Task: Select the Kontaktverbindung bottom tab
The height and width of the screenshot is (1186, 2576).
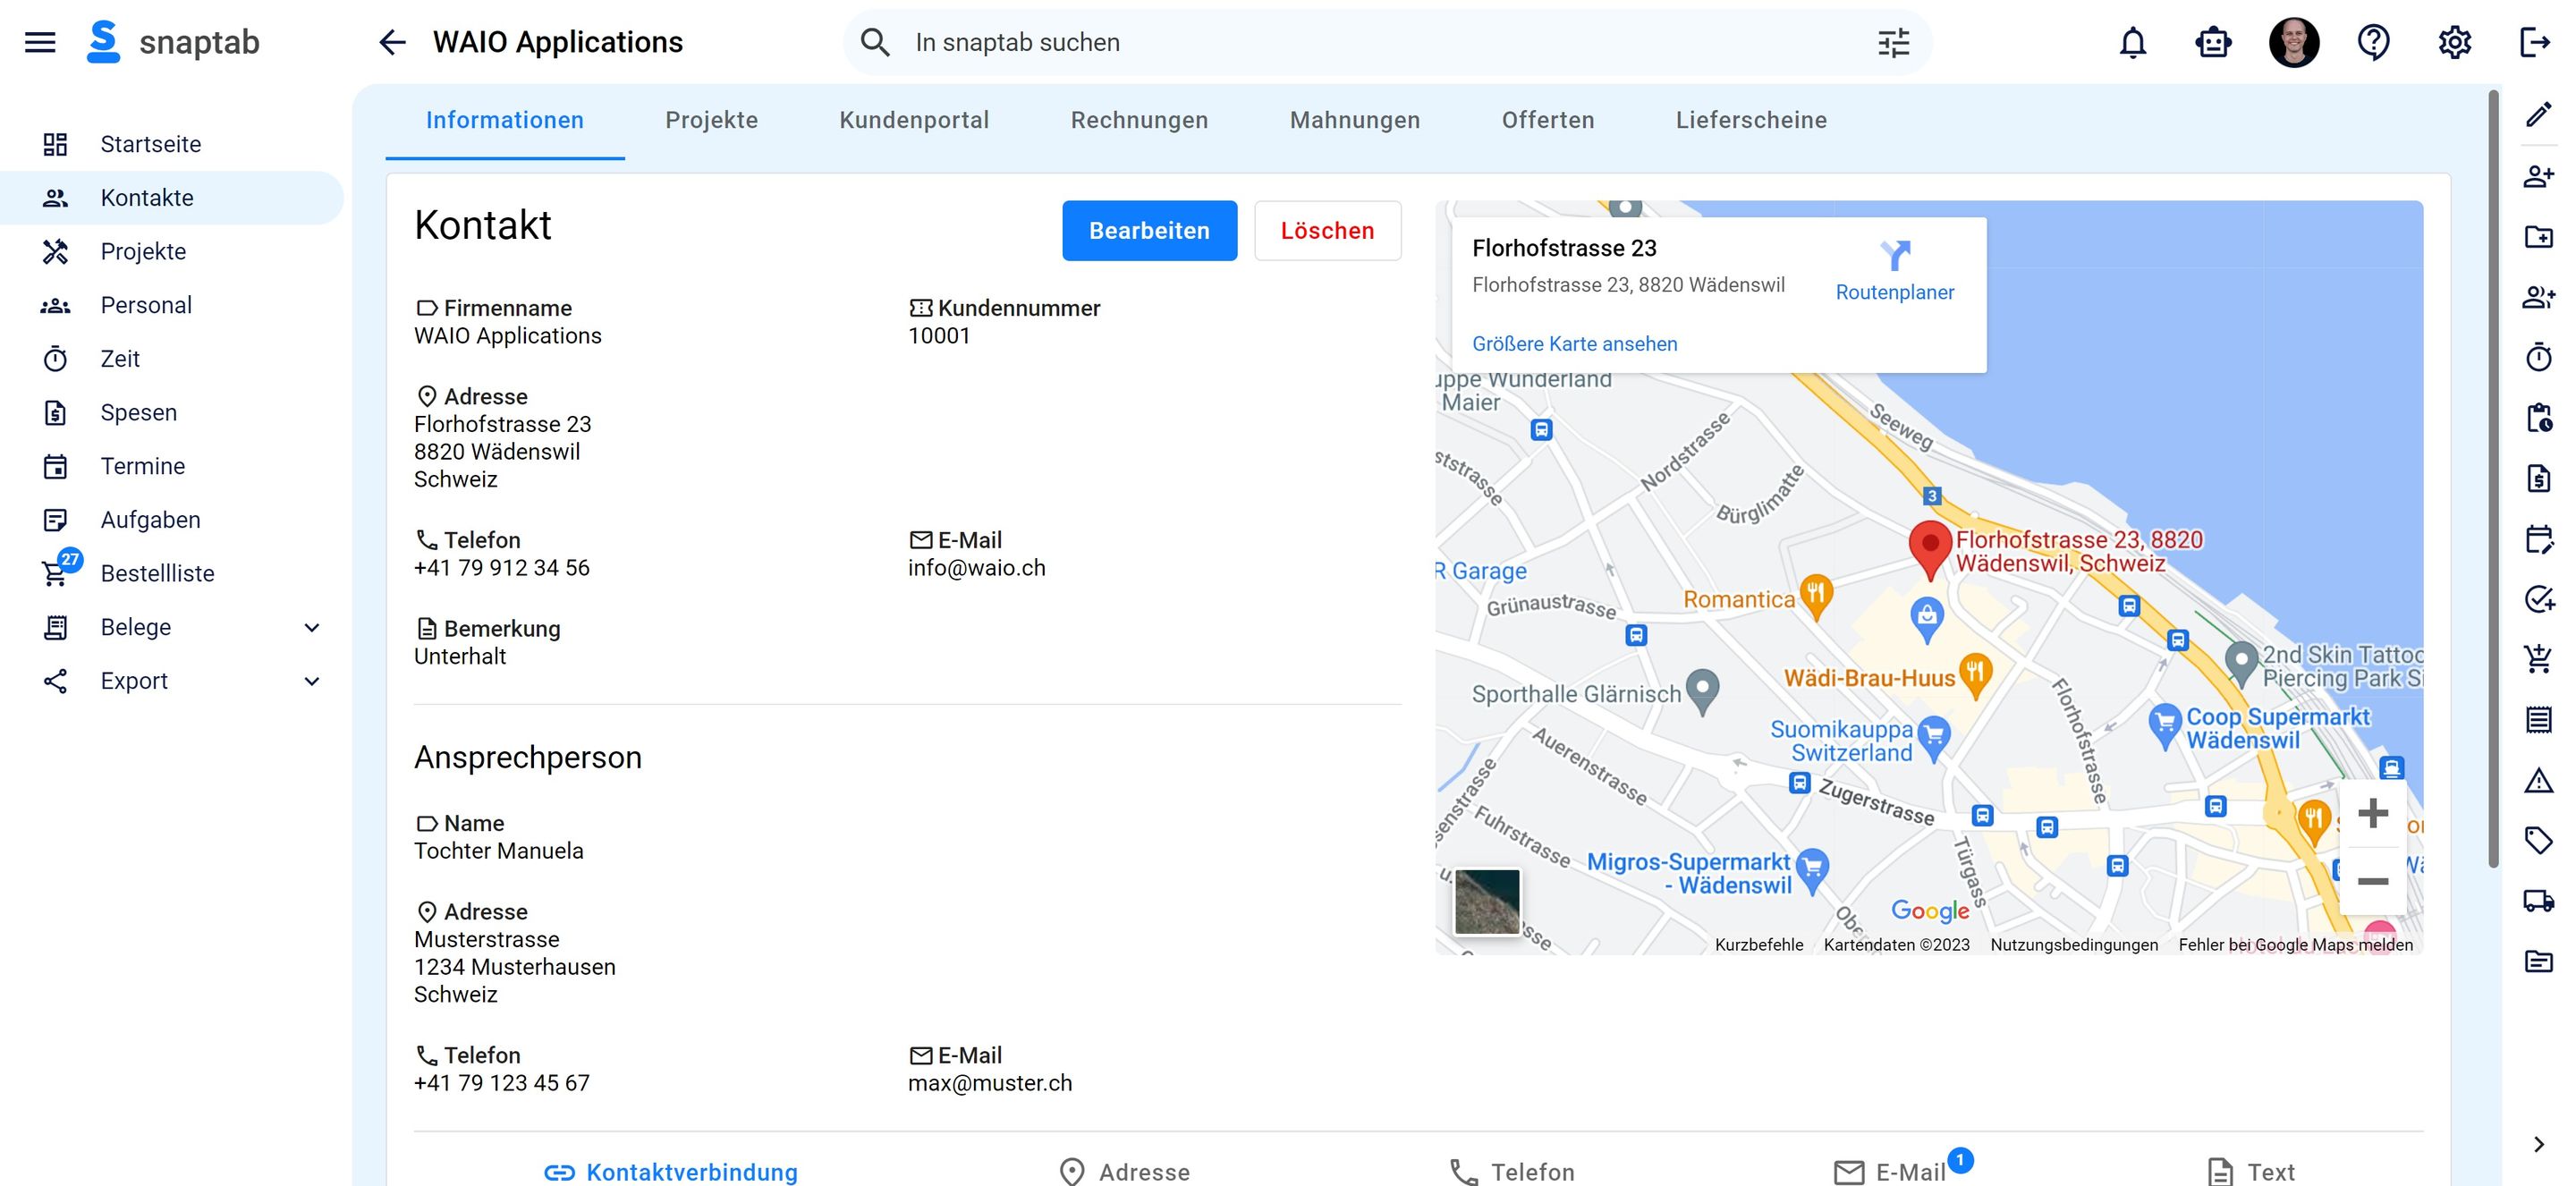Action: pos(671,1171)
